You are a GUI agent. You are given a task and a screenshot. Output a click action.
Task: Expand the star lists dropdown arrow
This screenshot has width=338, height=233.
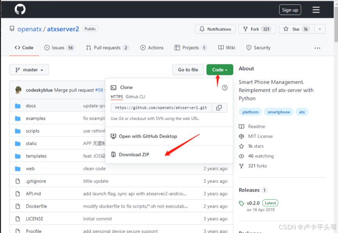[x=320, y=29]
